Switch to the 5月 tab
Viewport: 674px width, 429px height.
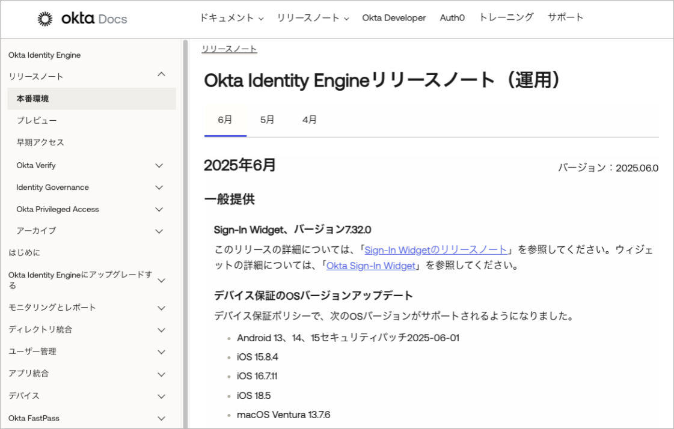click(266, 120)
